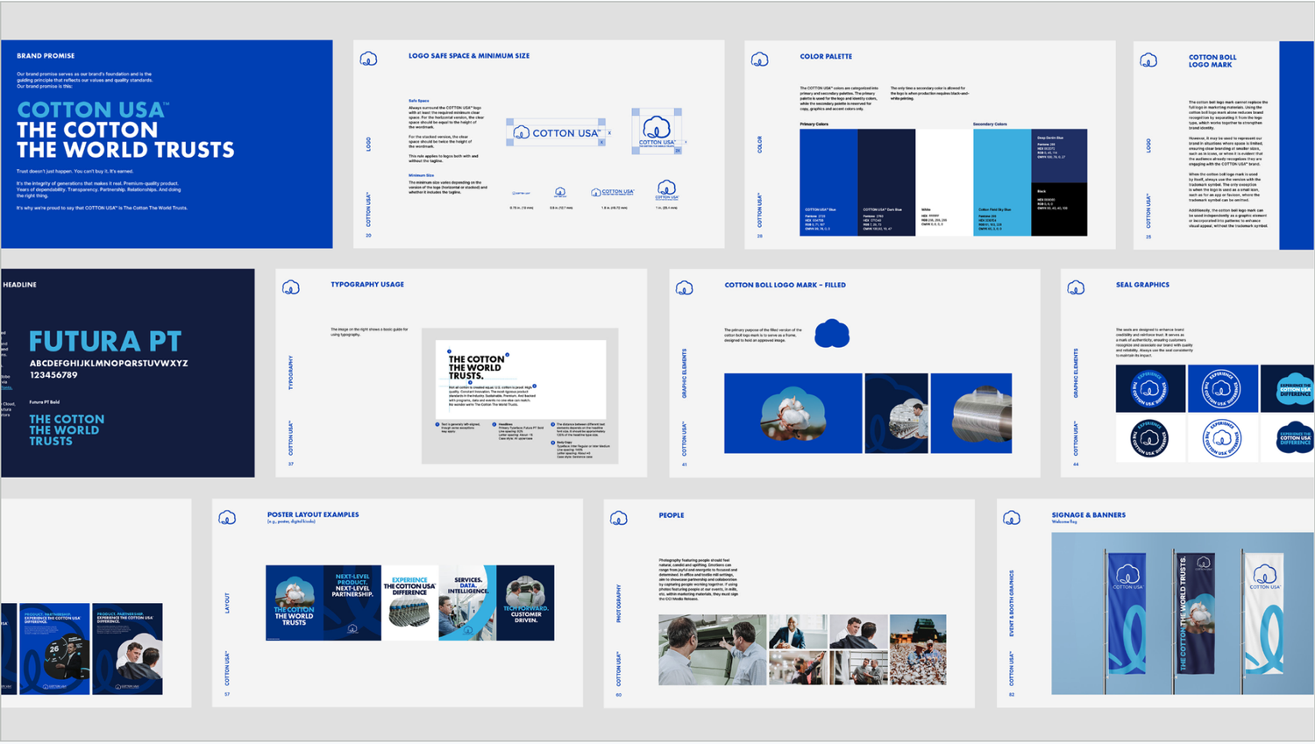The width and height of the screenshot is (1315, 744).
Task: Click the cotton boll icon beside Logo Safe Space title
Action: [x=368, y=59]
